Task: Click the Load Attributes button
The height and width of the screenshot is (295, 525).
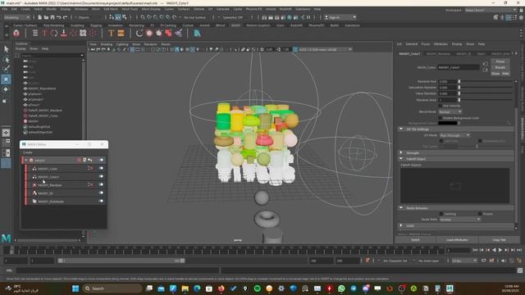Action: (457, 240)
